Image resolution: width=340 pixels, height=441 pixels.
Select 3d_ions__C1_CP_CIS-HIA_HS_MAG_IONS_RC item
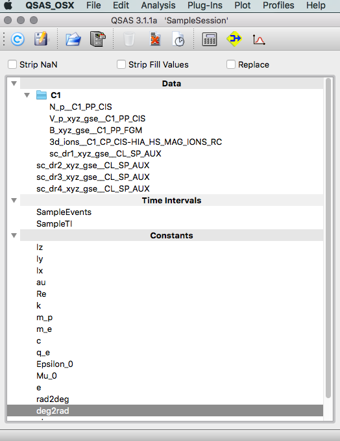[136, 142]
